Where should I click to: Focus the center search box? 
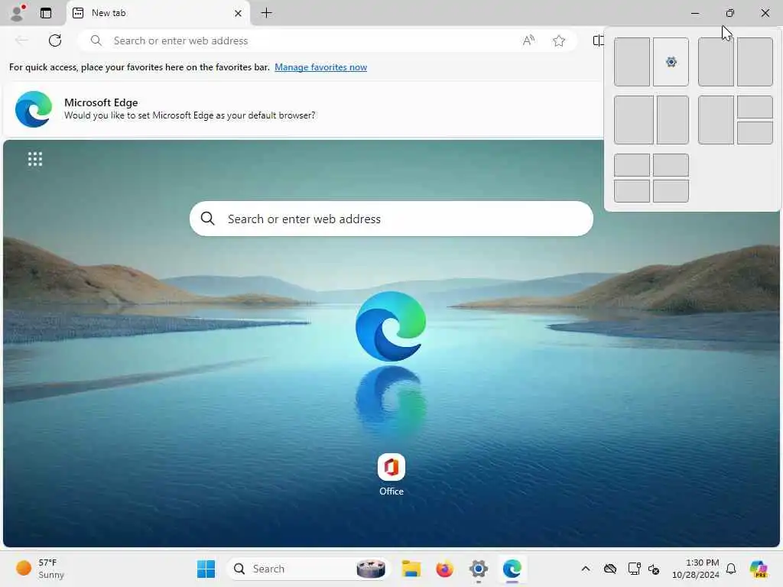[391, 219]
